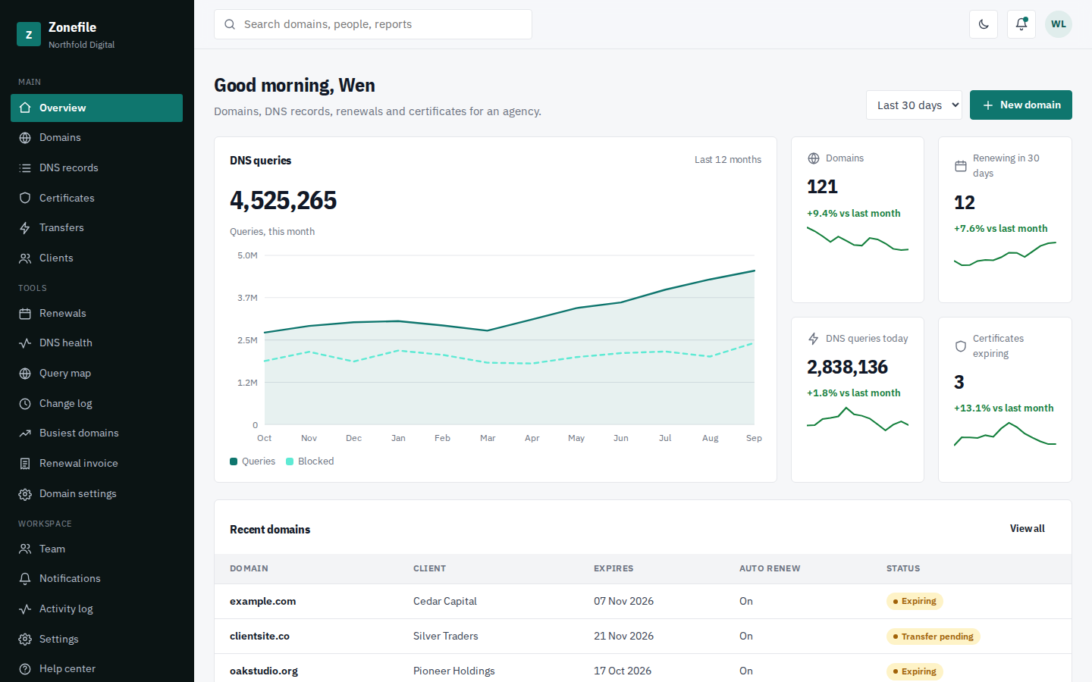Viewport: 1092px width, 682px height.
Task: Click the DNS records list icon
Action: (x=25, y=168)
